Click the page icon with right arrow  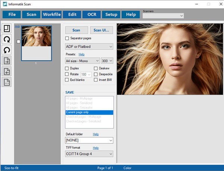7,61
